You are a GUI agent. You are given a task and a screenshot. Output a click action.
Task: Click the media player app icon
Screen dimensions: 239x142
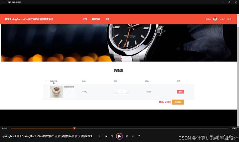[x=9, y=2]
